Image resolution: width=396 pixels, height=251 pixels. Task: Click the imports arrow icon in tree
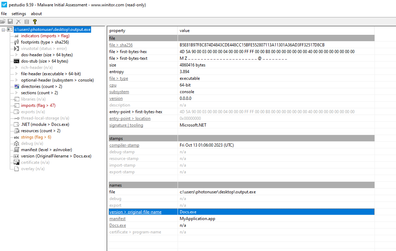pyautogui.click(x=17, y=105)
